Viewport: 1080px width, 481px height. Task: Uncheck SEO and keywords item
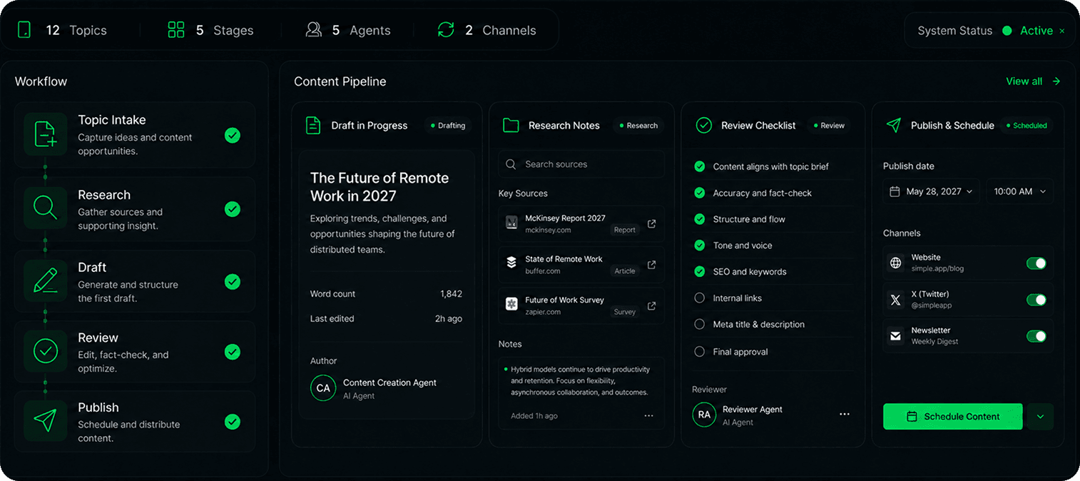[x=700, y=271]
